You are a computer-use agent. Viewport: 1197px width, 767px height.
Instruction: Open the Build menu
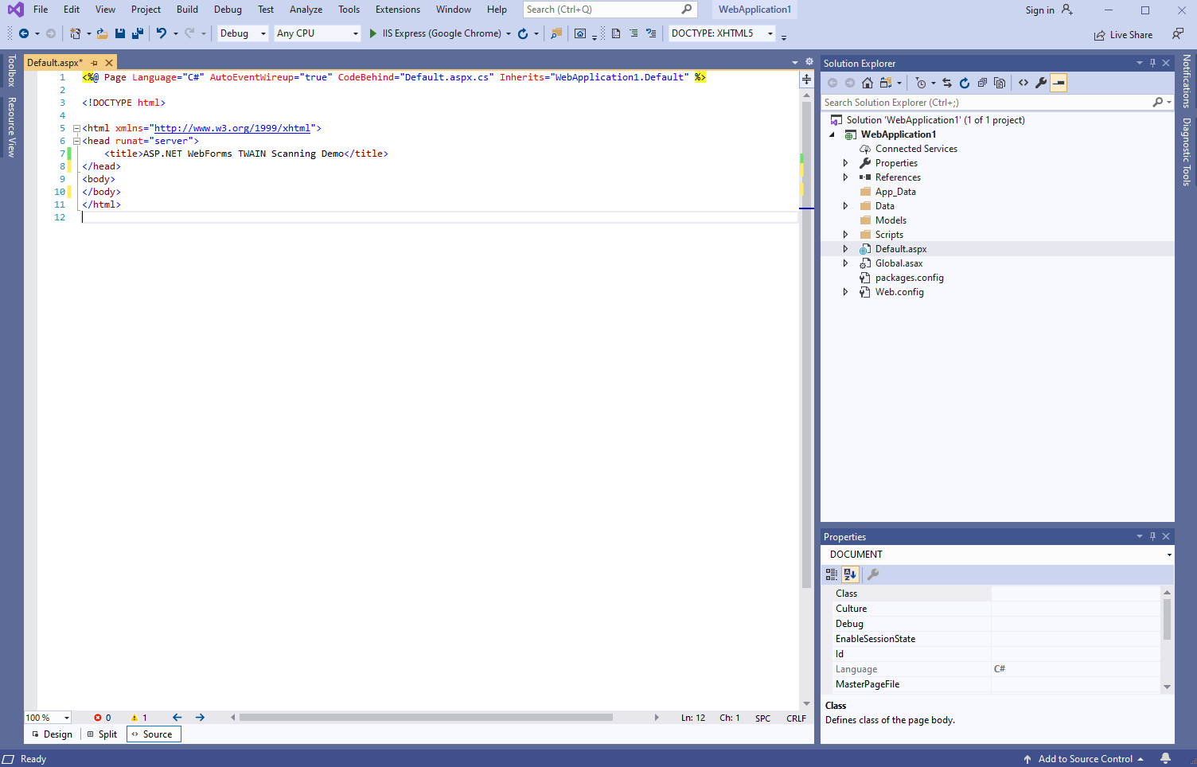[187, 10]
